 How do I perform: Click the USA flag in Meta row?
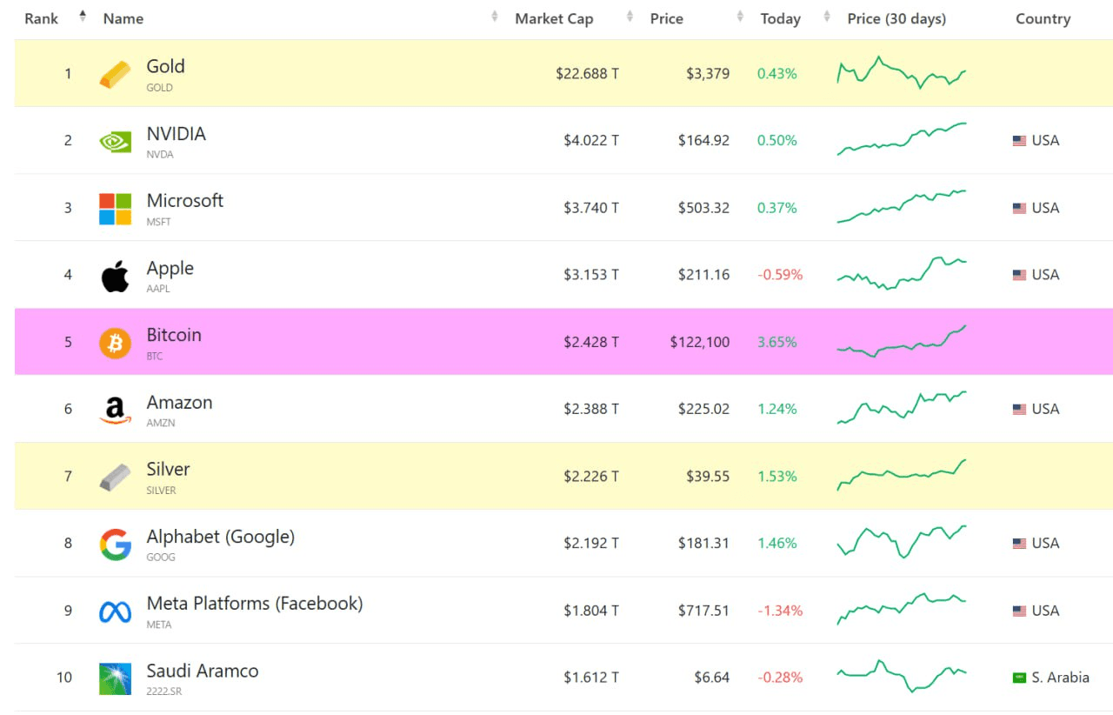tap(1019, 611)
